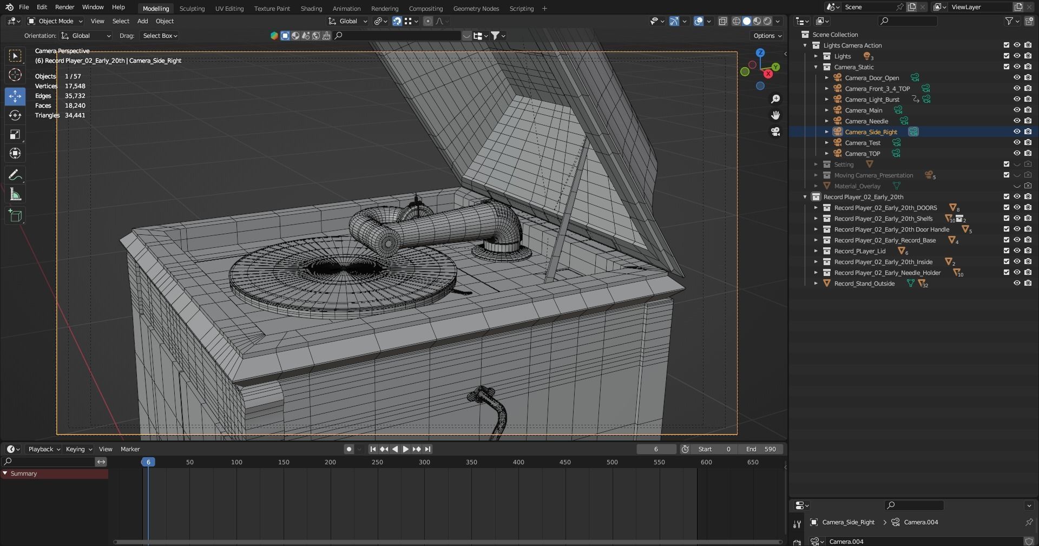Screen dimensions: 1039x546
Task: Open the Select Box drag dropdown
Action: click(160, 36)
